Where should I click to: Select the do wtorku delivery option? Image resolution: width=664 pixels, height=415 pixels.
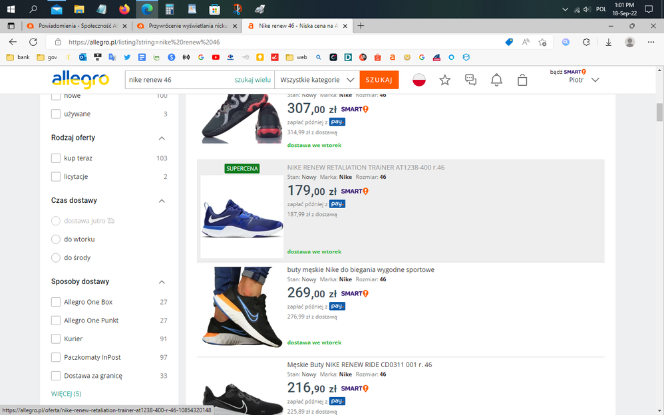tap(55, 239)
